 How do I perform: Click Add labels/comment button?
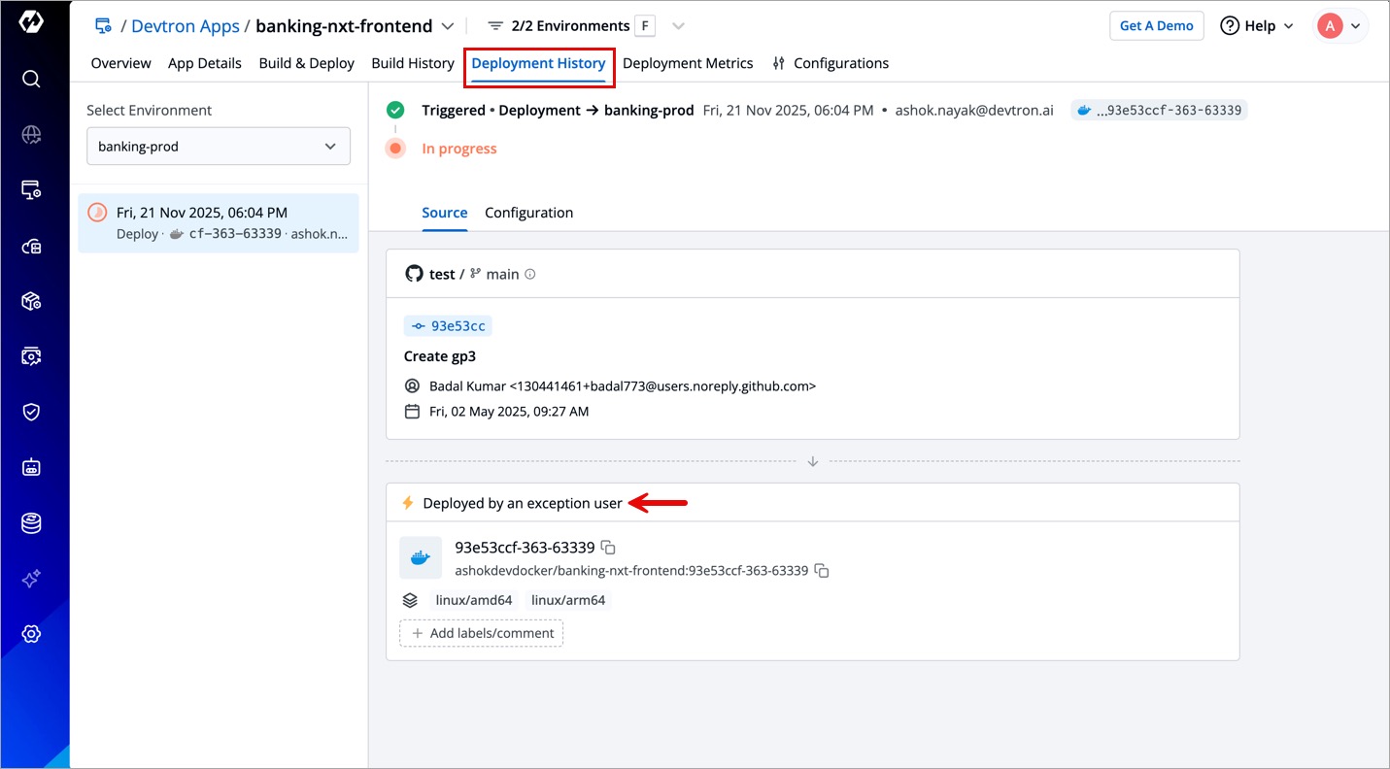point(482,633)
